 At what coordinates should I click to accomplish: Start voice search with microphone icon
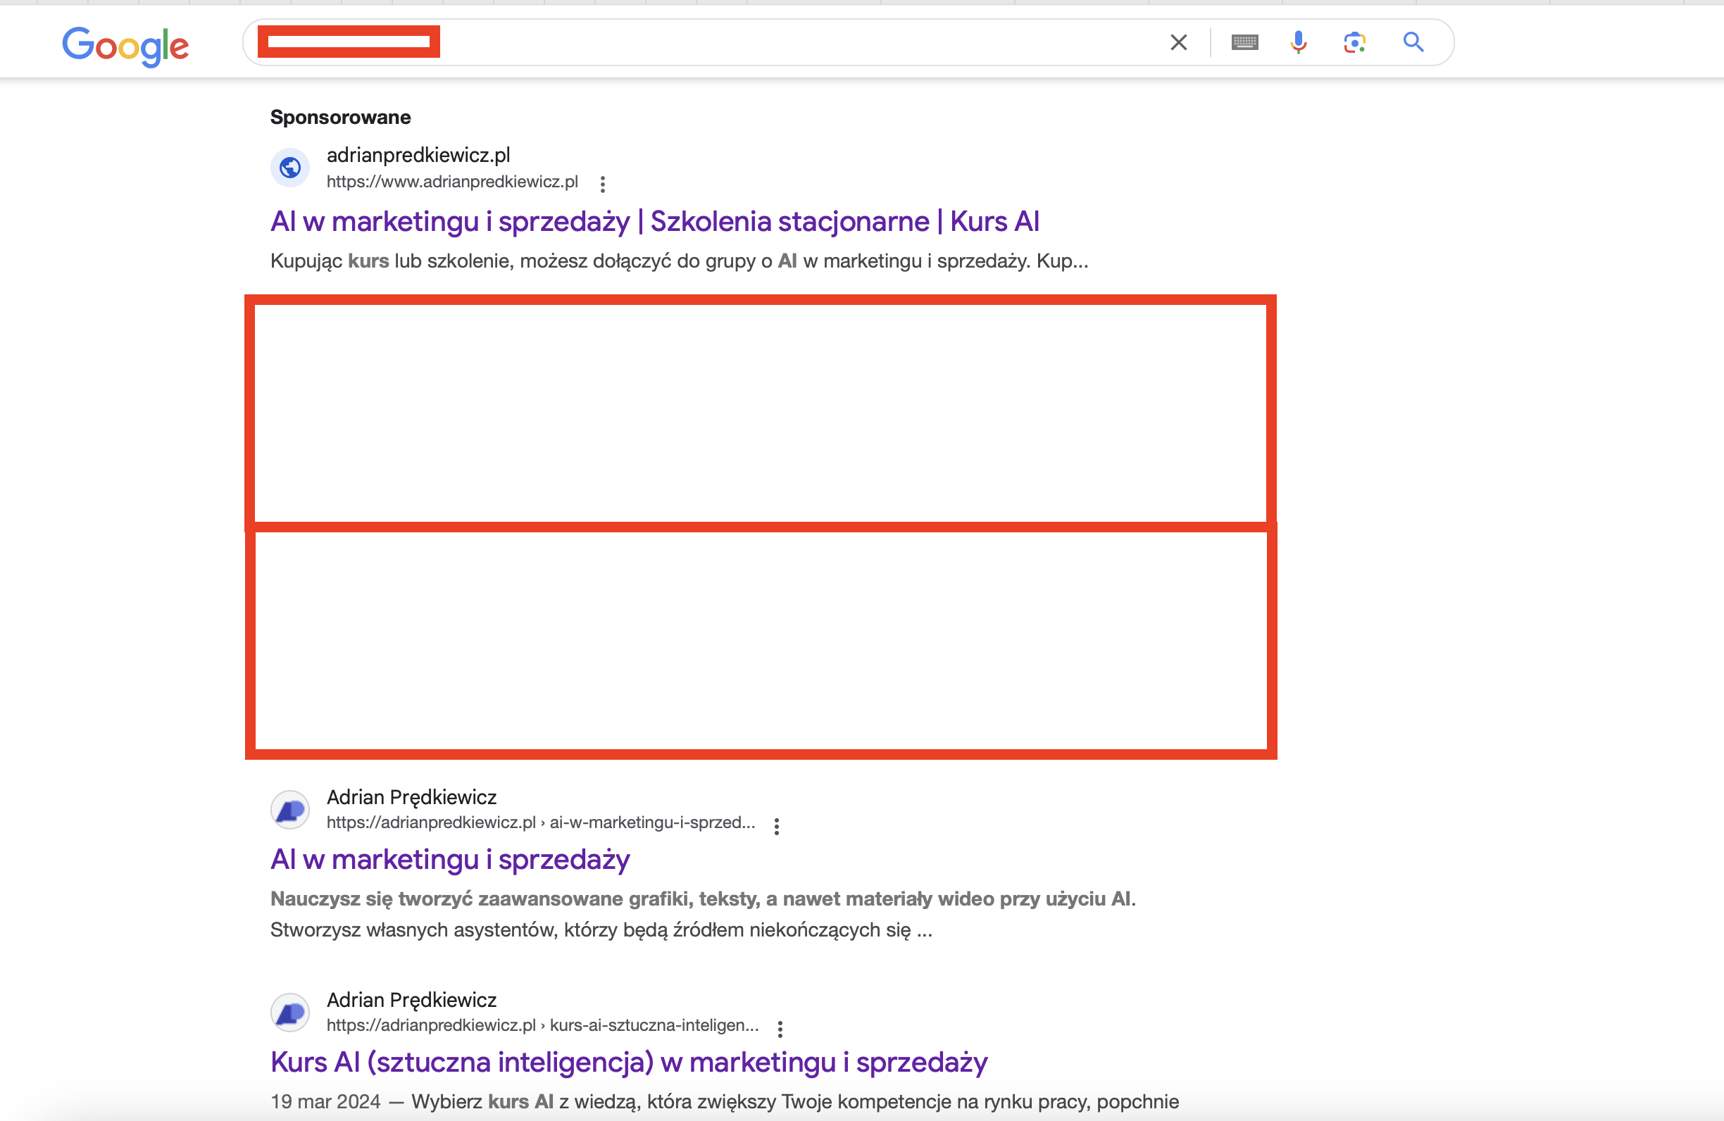click(x=1298, y=43)
